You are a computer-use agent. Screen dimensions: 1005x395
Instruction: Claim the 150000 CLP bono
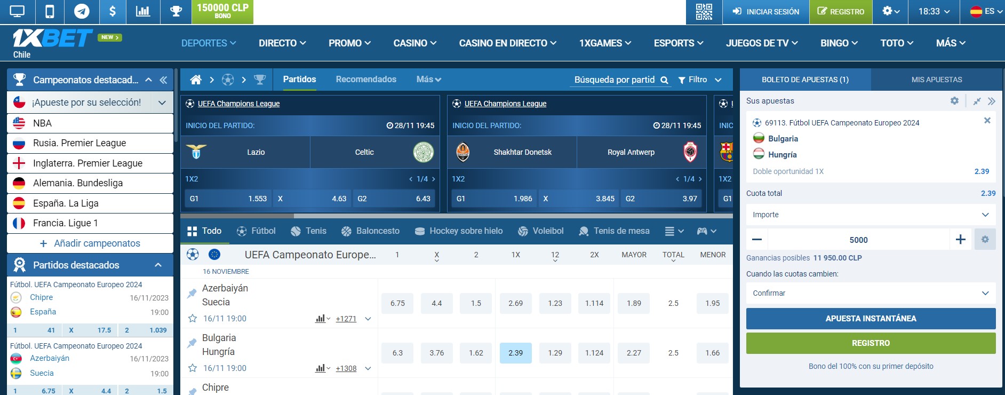click(222, 12)
